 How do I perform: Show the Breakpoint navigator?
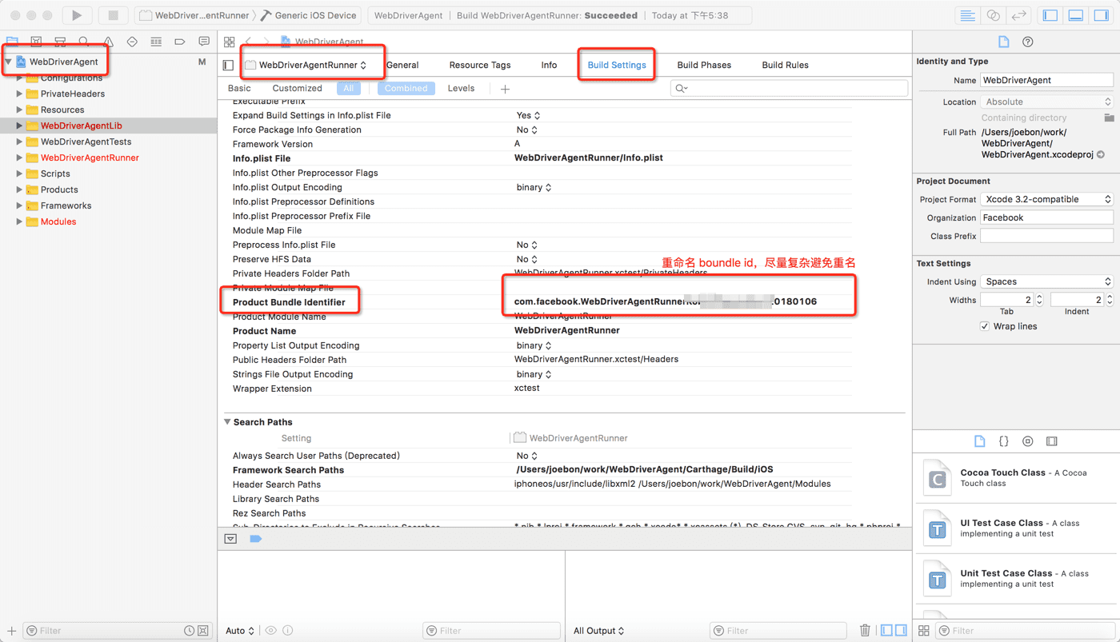pos(180,42)
